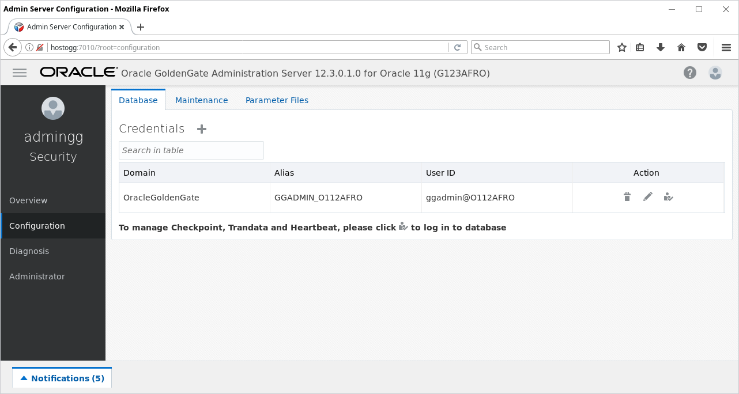739x394 pixels.
Task: Open the help question mark icon
Action: click(x=690, y=73)
